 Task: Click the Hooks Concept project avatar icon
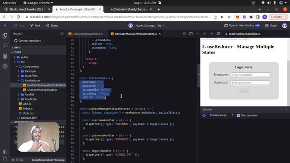130,25
